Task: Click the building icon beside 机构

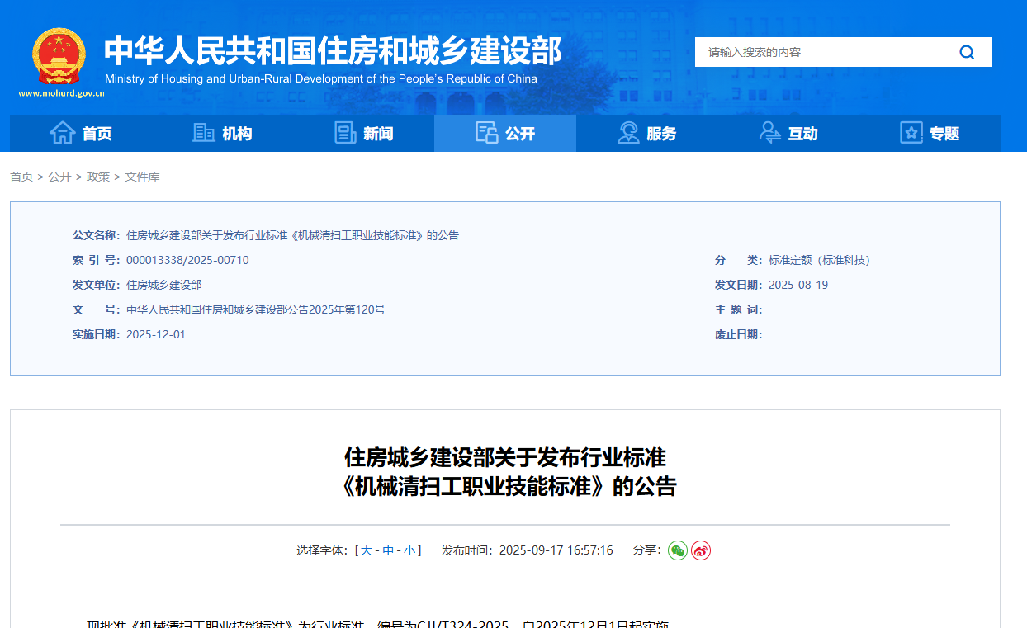Action: tap(204, 133)
